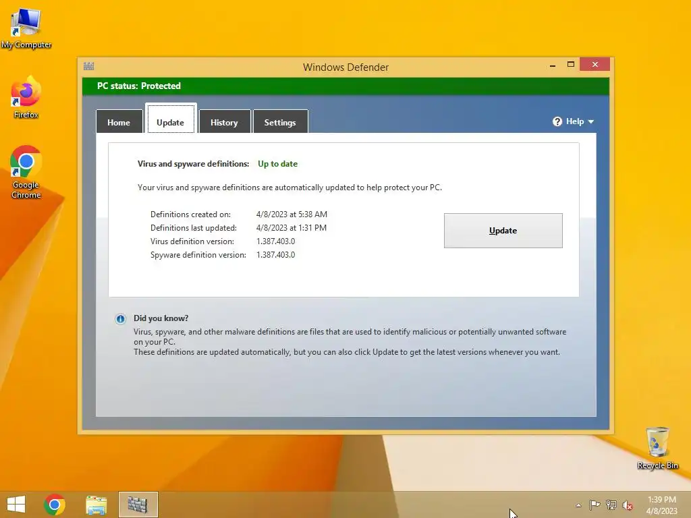This screenshot has height=518, width=691.
Task: Click 'Virus and spyware definitions:' label
Action: [193, 164]
